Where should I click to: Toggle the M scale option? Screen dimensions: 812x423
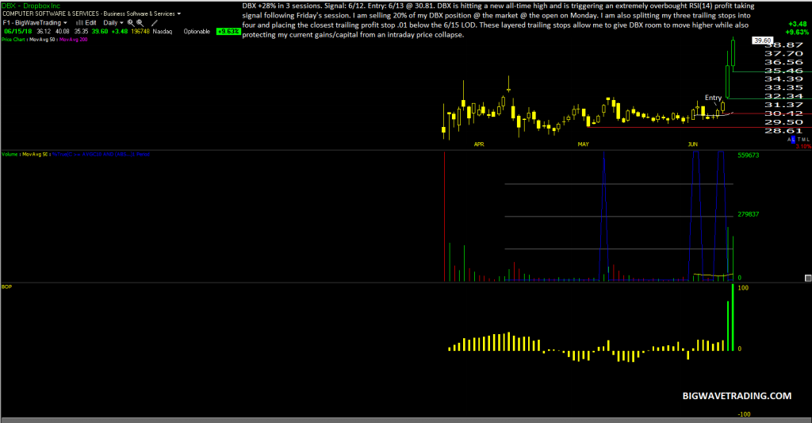pyautogui.click(x=803, y=140)
